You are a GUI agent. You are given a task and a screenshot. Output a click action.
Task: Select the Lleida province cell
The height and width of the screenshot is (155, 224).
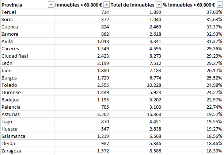pos(27,143)
